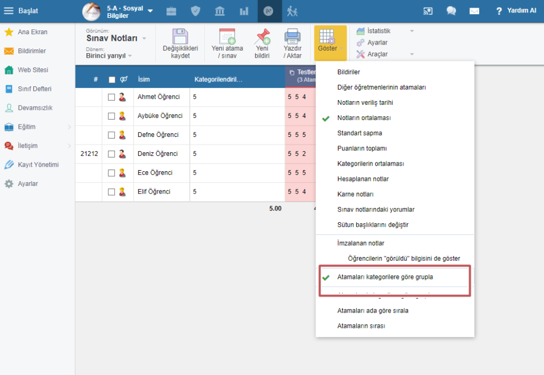
Task: Open Kayıt Yönetimi in sidebar
Action: tap(38, 165)
